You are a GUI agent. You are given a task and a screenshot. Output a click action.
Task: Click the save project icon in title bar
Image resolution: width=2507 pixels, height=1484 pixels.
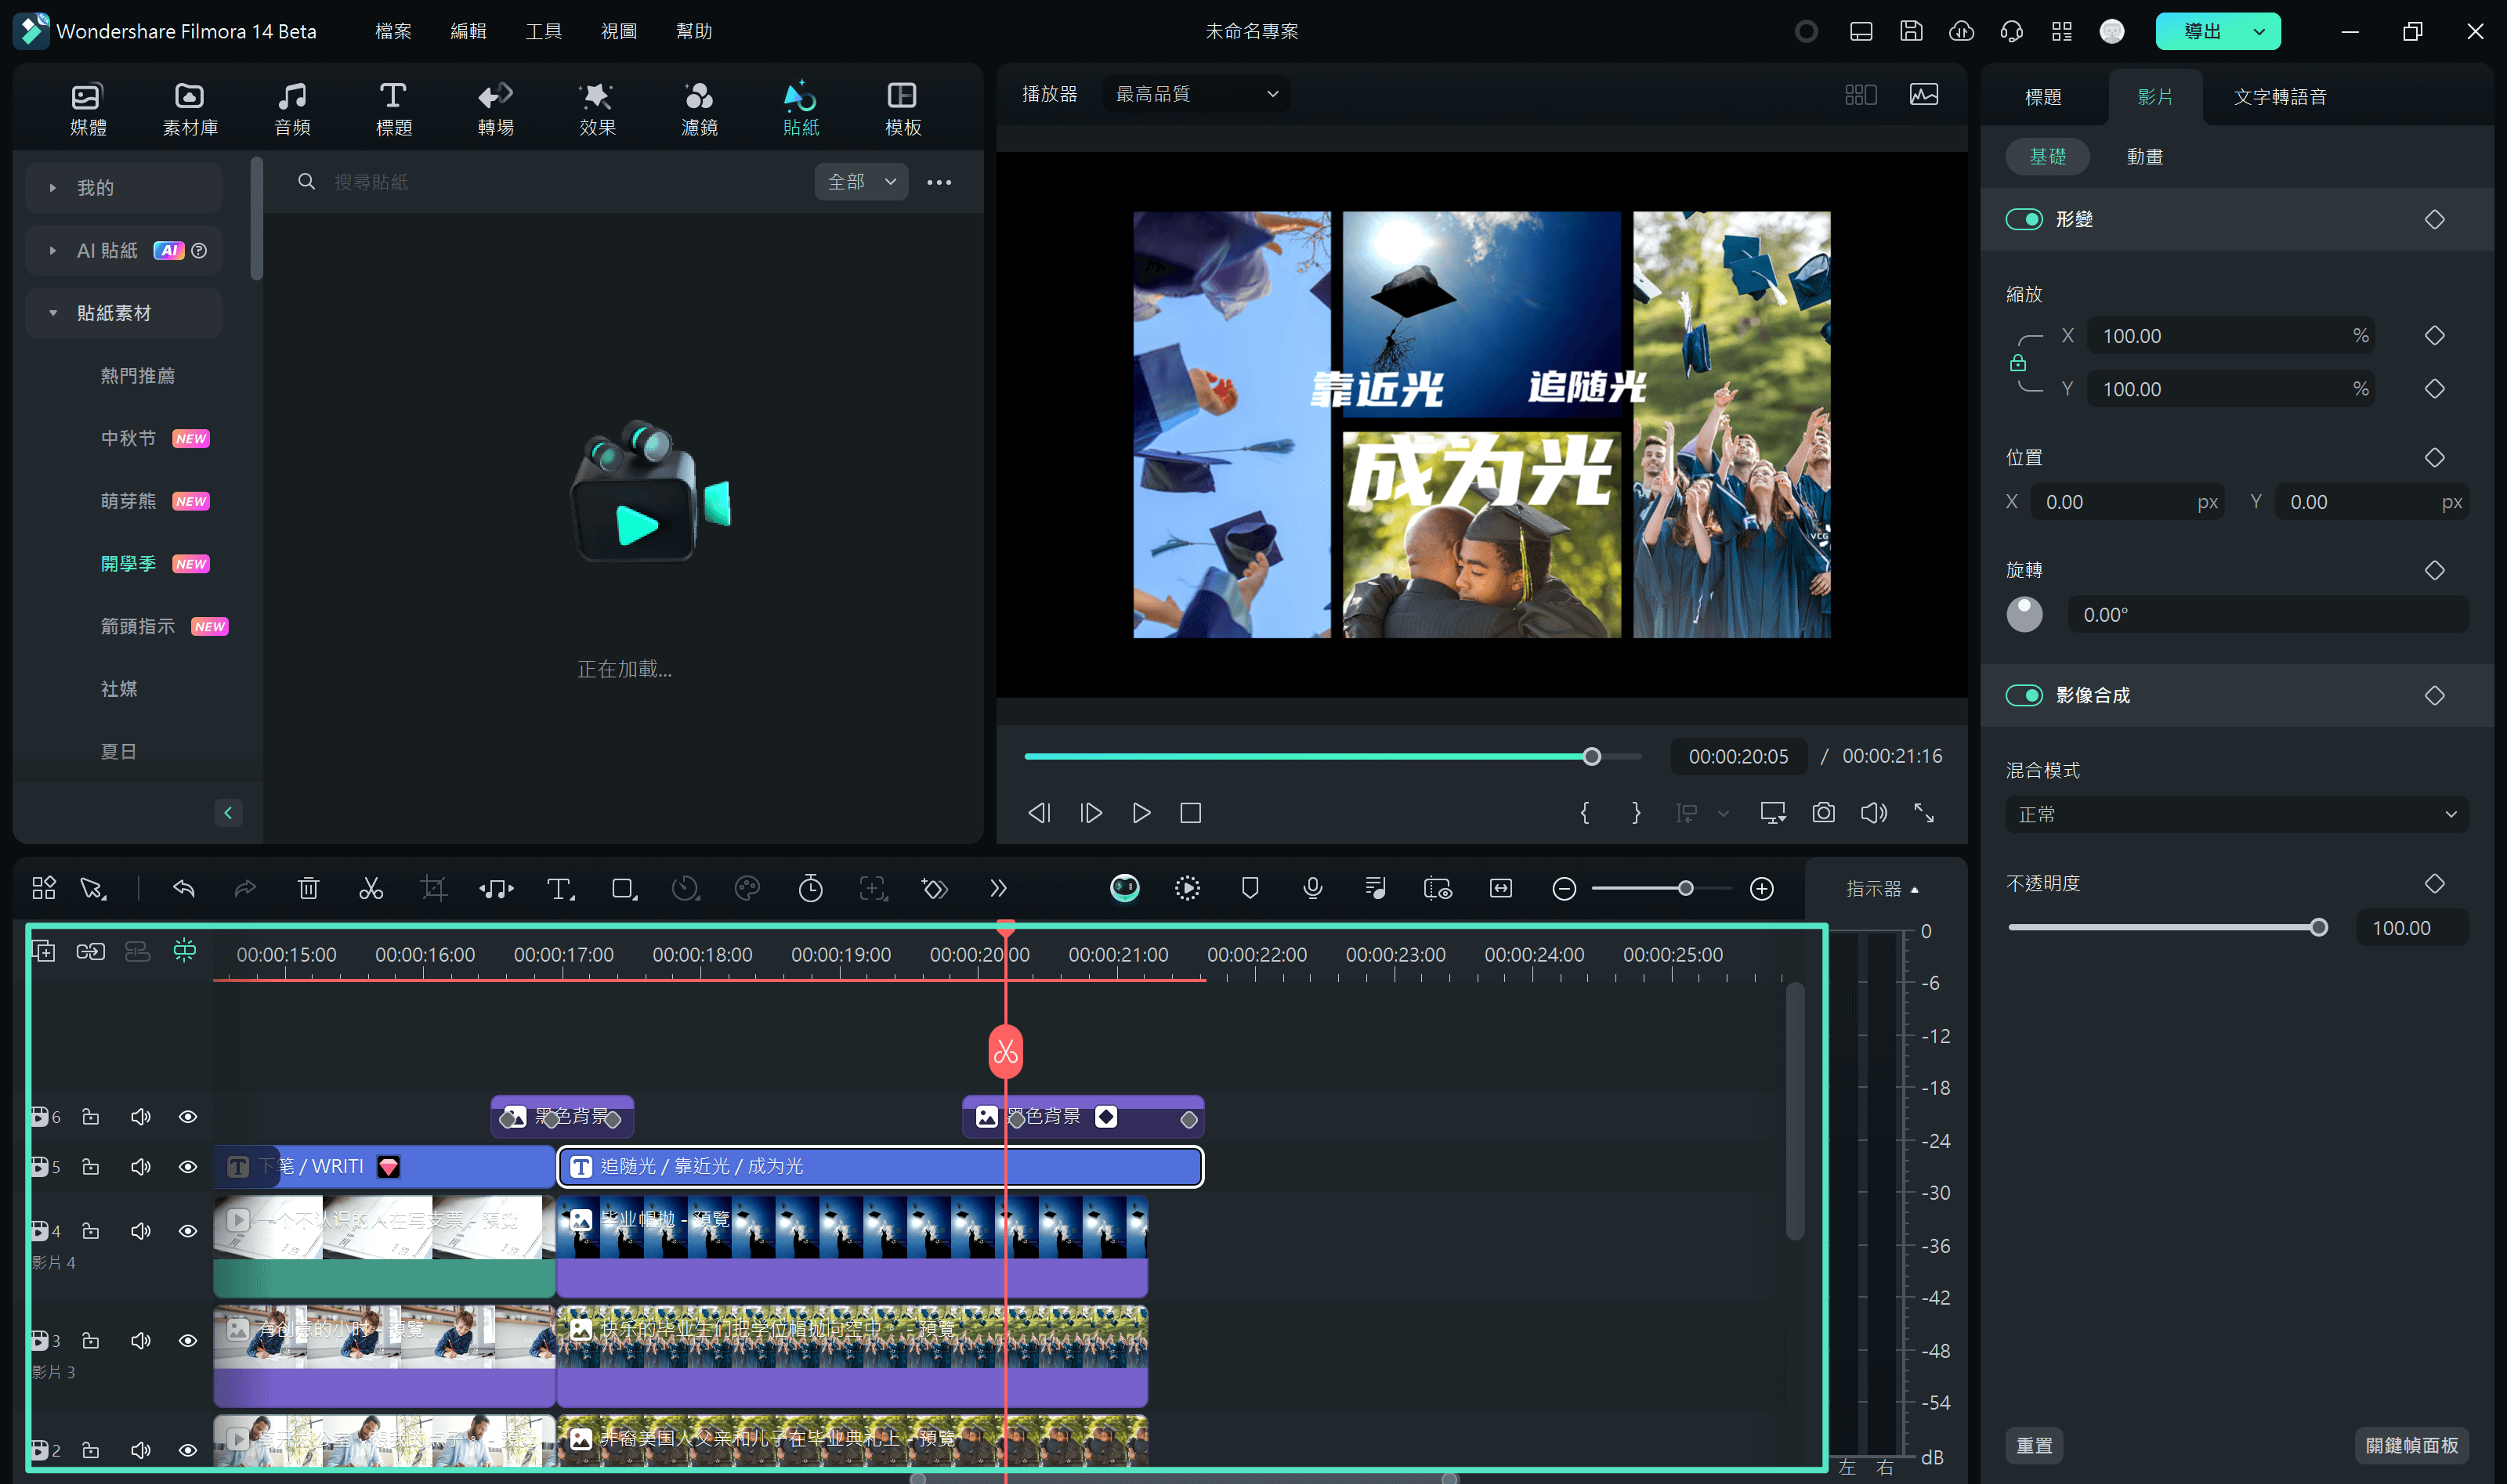[1911, 31]
